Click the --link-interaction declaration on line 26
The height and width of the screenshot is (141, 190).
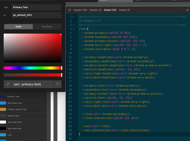click(x=110, y=118)
